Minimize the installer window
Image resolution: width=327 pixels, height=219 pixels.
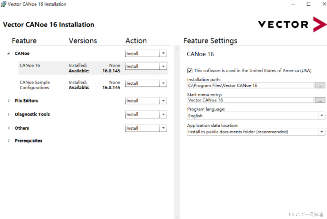pos(293,4)
